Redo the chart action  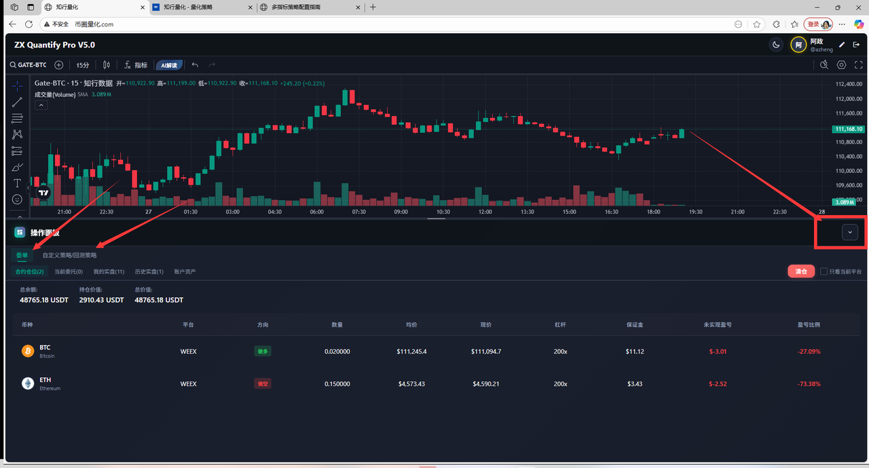point(212,65)
